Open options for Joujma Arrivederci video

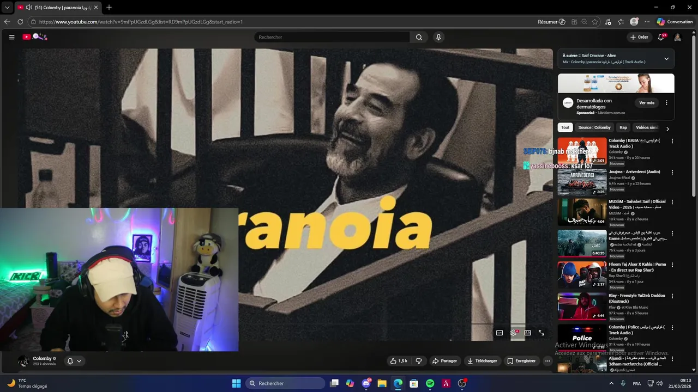[672, 172]
